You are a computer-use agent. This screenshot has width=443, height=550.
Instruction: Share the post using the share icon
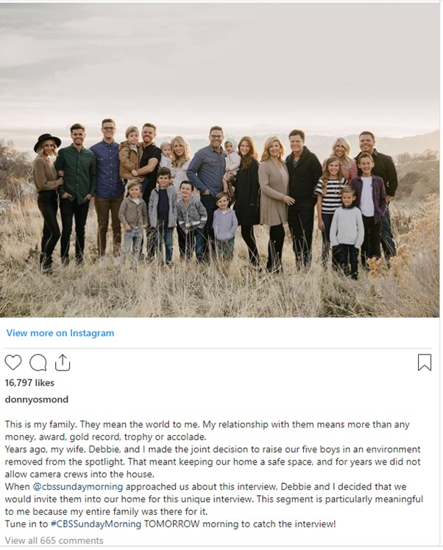click(63, 362)
